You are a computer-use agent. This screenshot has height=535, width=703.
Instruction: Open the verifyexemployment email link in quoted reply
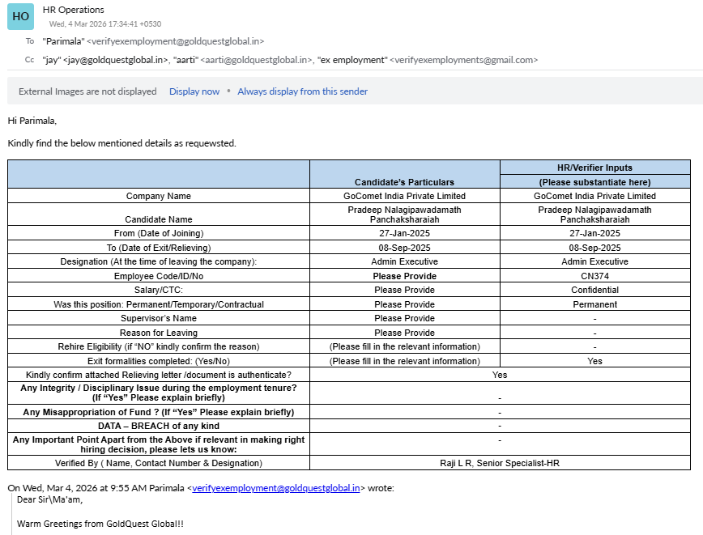(275, 488)
